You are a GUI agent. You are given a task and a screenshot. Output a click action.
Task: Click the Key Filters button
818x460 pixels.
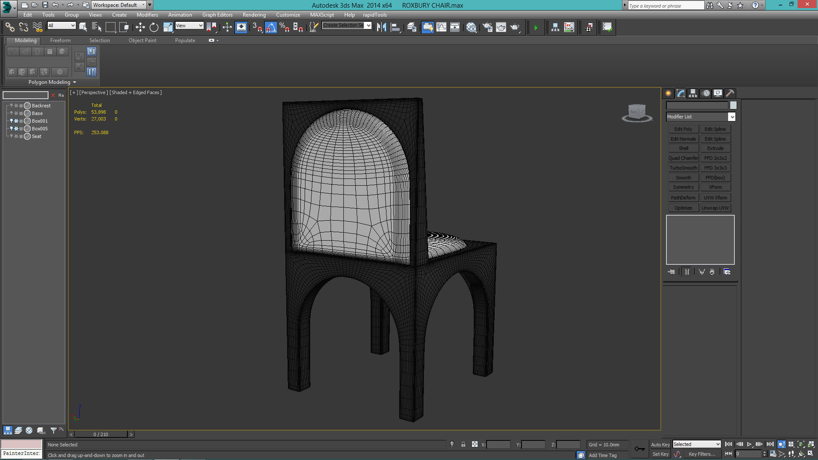click(702, 454)
